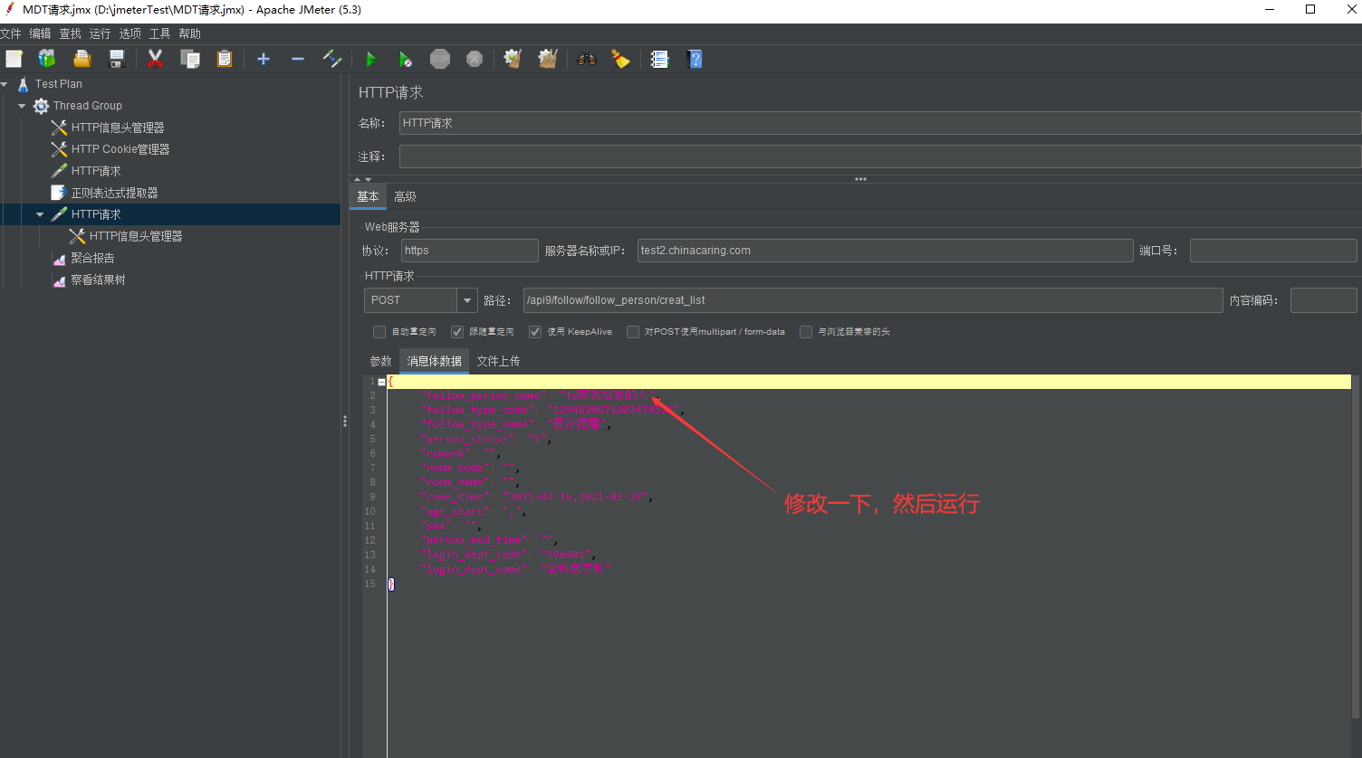Screen dimensions: 1362x758
Task: Switch to the 基本 tab
Action: (x=368, y=196)
